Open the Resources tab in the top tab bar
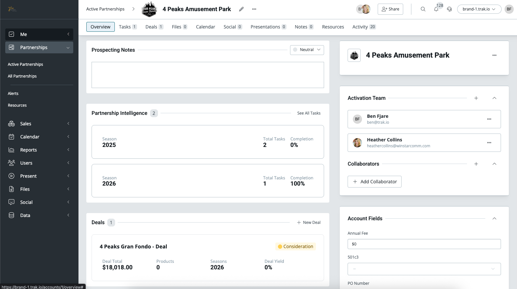The image size is (517, 289). pos(333,27)
